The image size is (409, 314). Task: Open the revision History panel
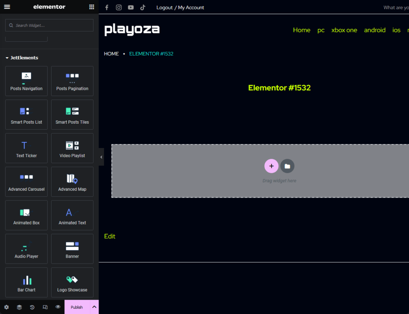32,307
